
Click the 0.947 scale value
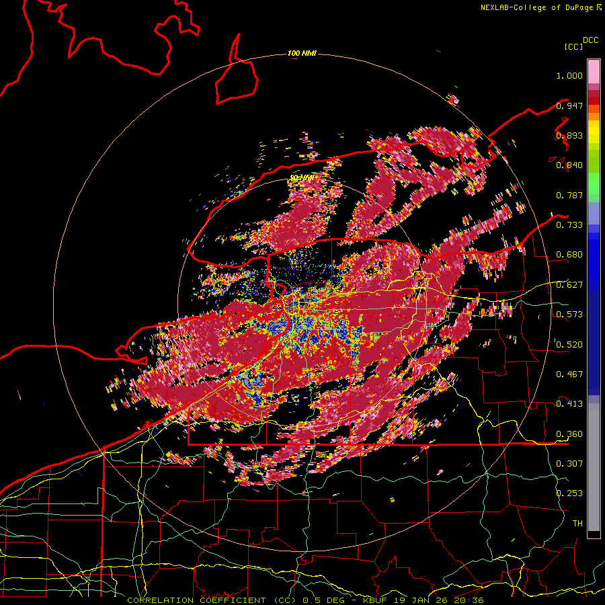(569, 106)
